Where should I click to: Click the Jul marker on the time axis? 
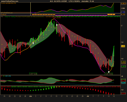point(88,96)
